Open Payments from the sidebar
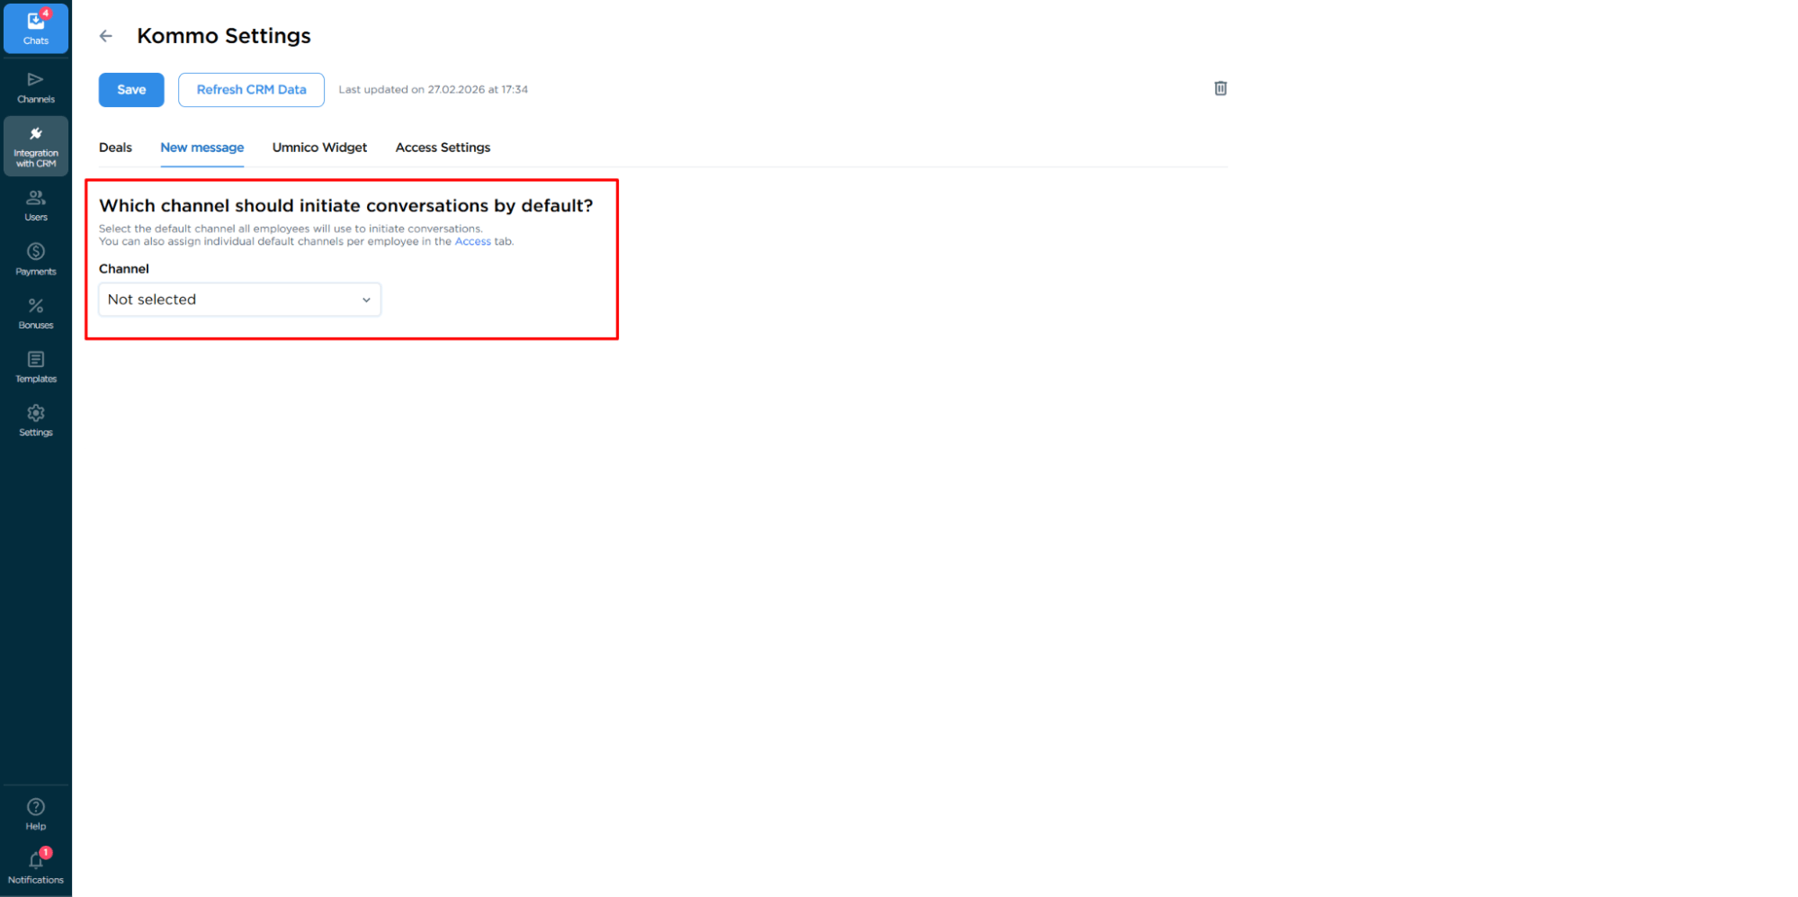Screen dimensions: 1798x897 pos(36,259)
